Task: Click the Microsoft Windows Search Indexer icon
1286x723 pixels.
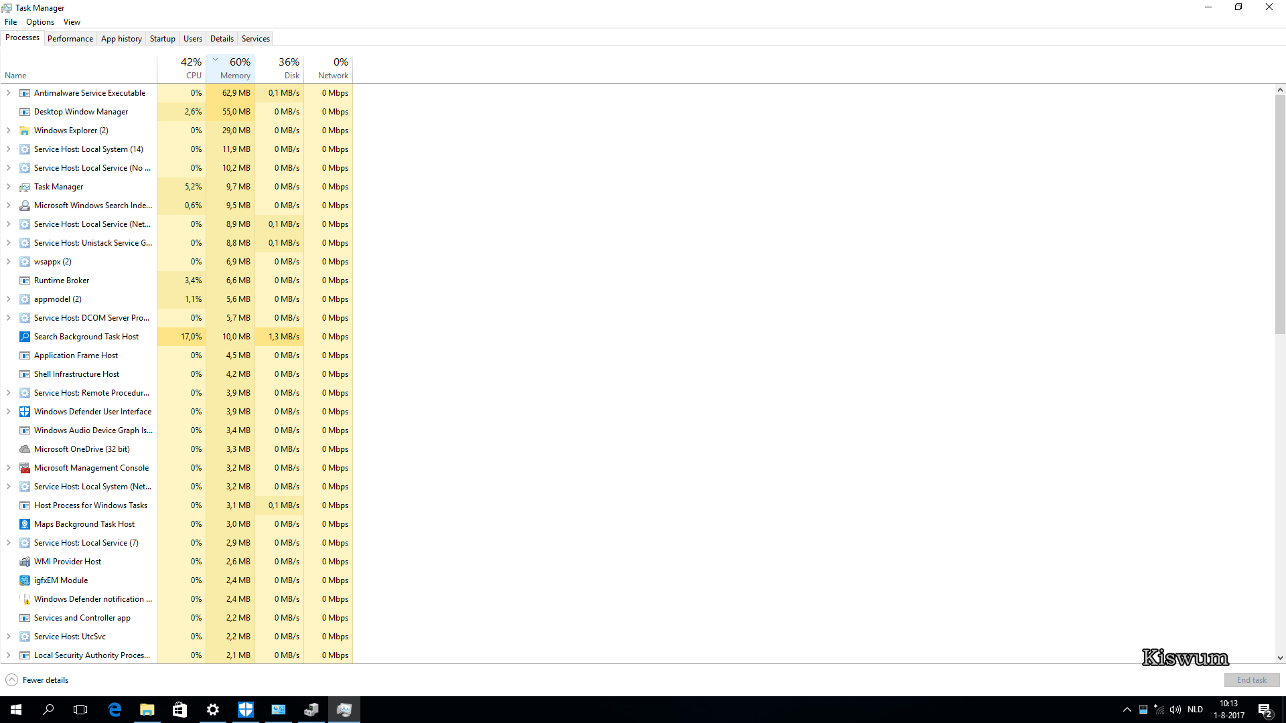Action: 25,206
